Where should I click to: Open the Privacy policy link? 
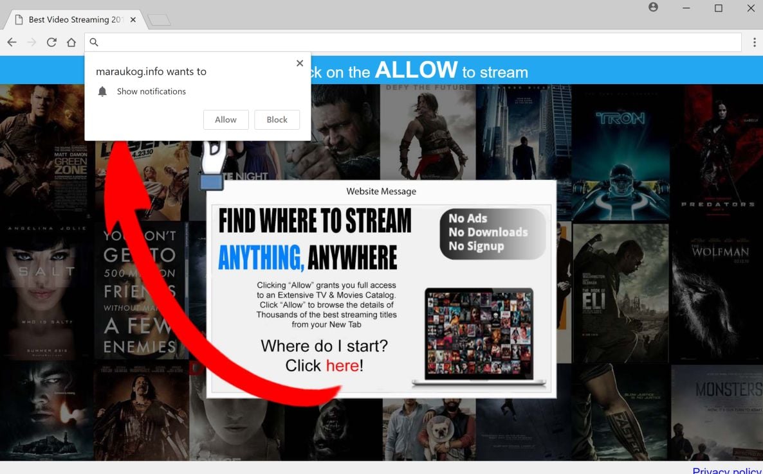point(727,471)
